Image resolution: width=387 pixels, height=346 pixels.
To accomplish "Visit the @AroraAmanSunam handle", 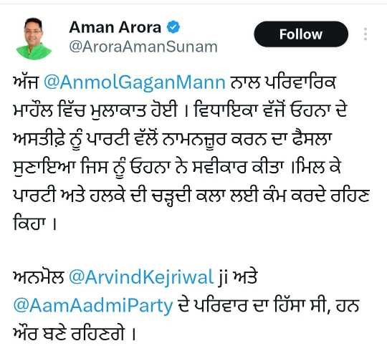I will (x=143, y=47).
